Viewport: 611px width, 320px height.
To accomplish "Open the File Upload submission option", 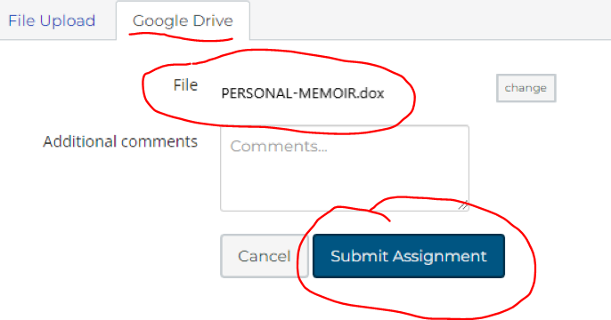I will click(x=52, y=20).
